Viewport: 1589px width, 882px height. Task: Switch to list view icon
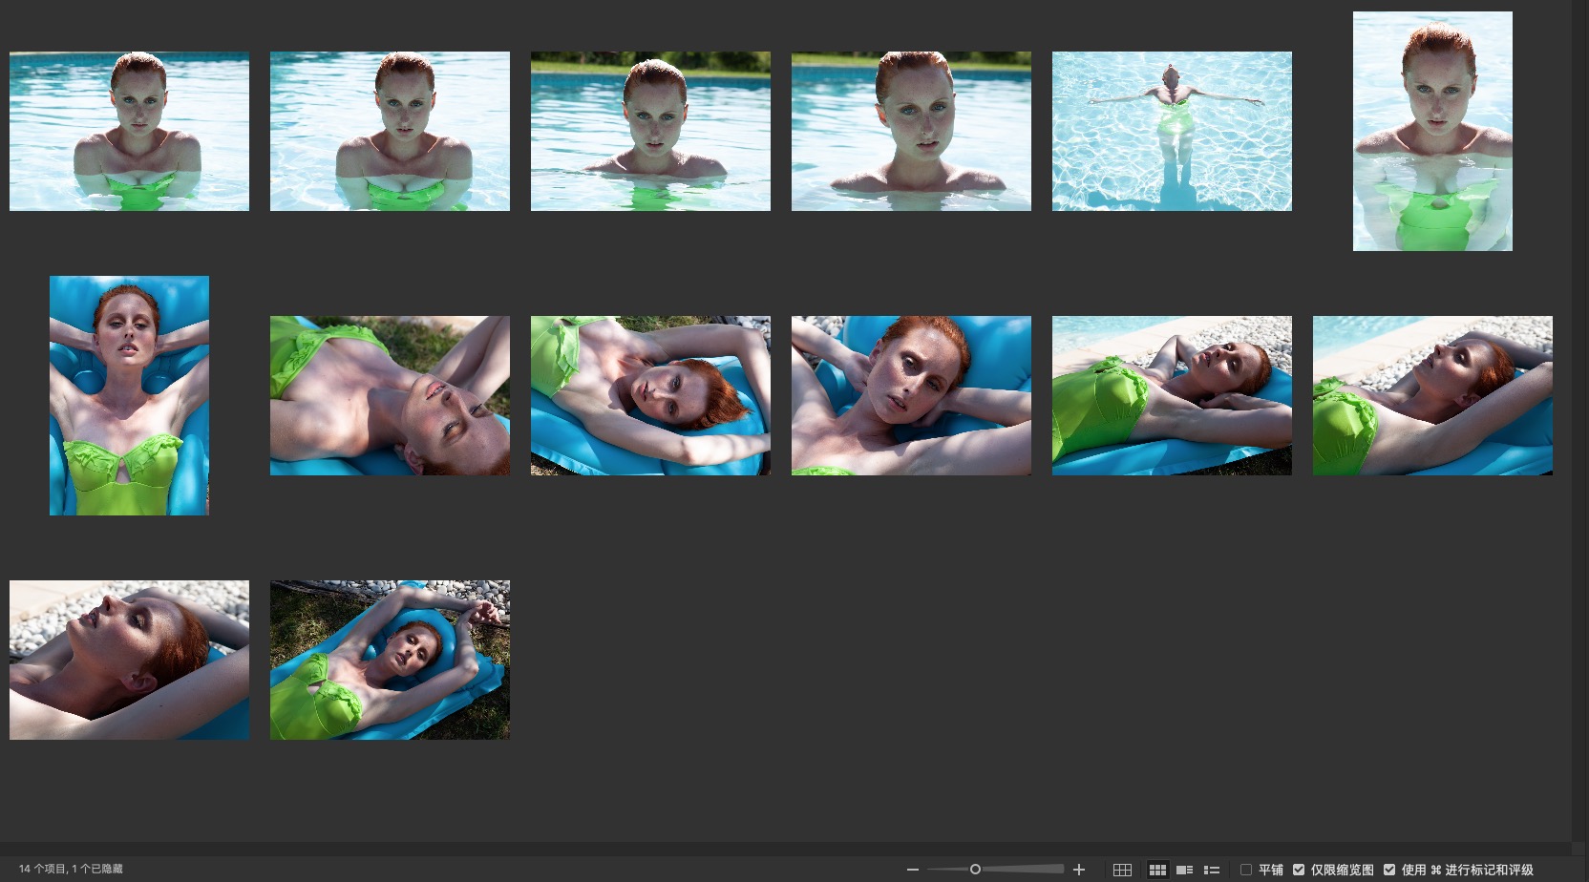1212,870
